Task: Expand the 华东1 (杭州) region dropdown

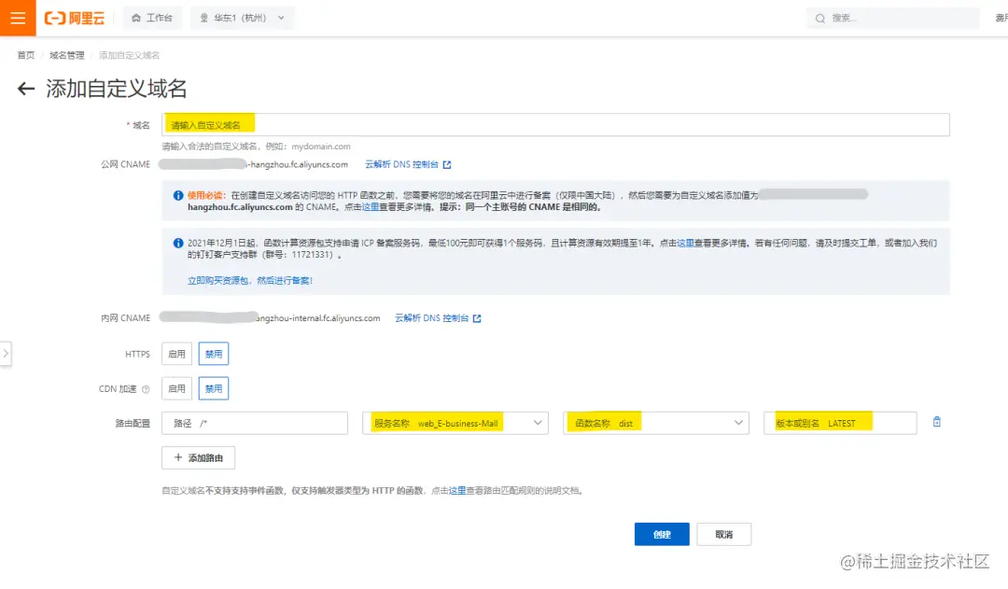Action: 242,18
